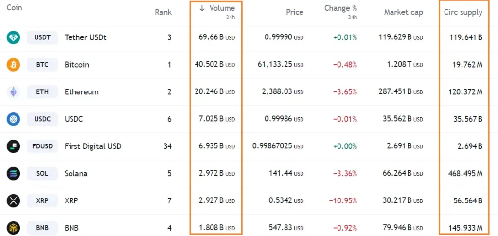The image size is (498, 236).
Task: Click the 0.99867025 USD price
Action: (278, 146)
